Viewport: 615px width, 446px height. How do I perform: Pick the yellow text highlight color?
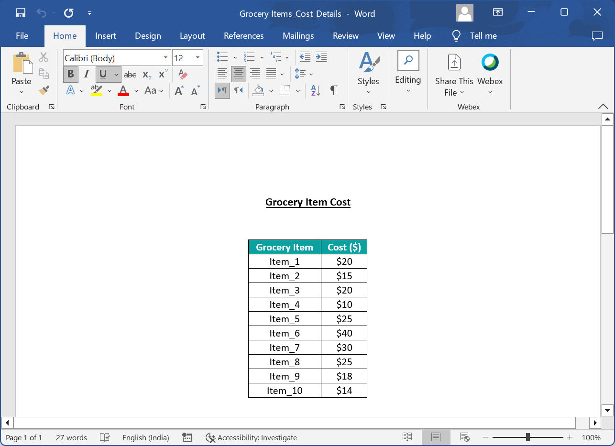point(97,90)
